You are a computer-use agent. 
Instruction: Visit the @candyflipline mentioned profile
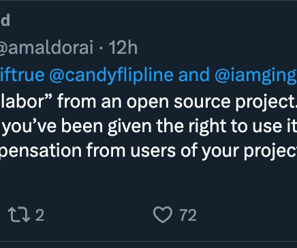(111, 75)
